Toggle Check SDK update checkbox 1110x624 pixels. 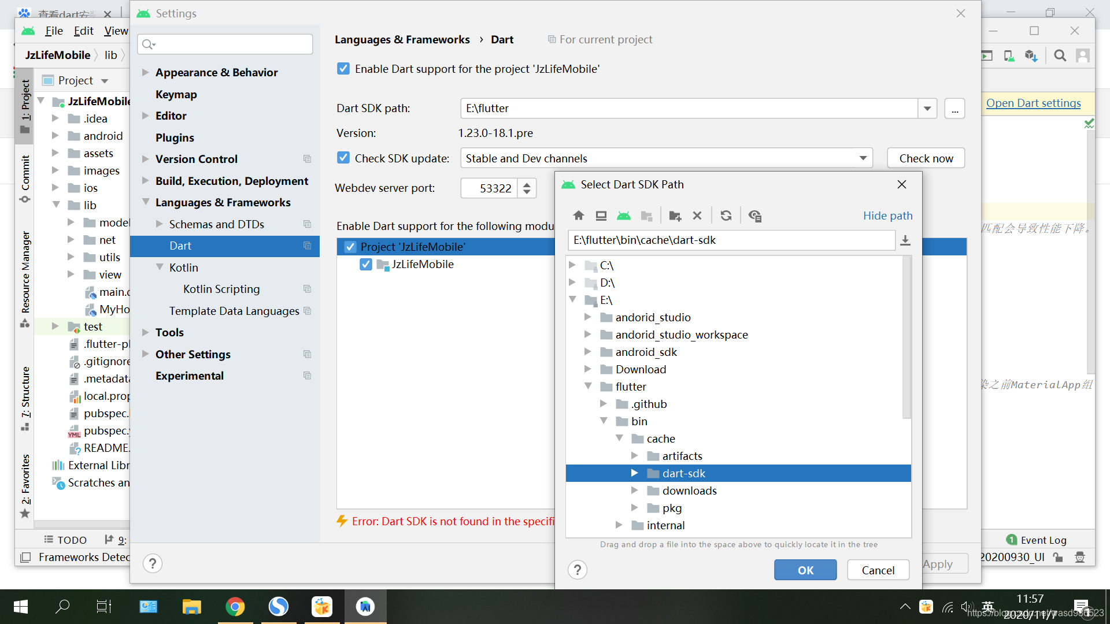pos(343,158)
